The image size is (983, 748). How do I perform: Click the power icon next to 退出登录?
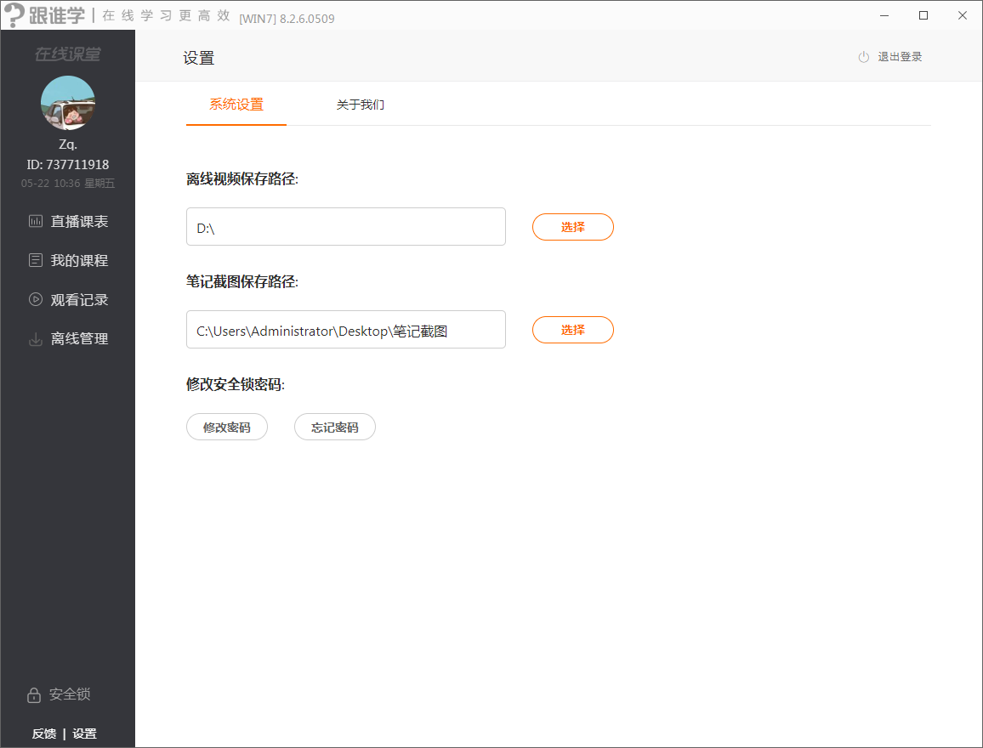click(x=862, y=57)
